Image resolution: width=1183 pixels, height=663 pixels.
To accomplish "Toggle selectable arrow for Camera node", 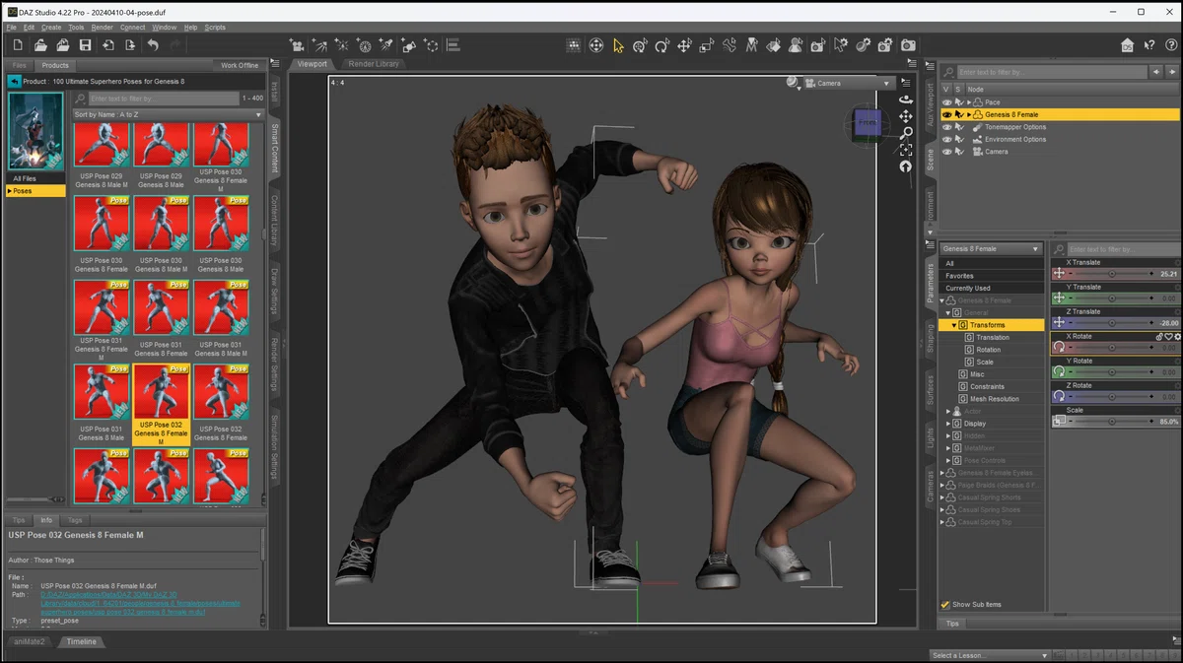I will click(958, 152).
